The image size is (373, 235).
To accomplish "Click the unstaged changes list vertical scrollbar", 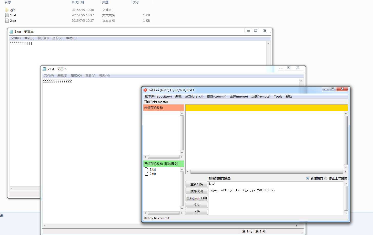I will [x=182, y=133].
